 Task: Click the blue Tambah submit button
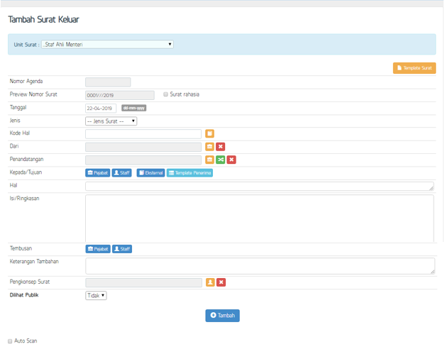pyautogui.click(x=222, y=315)
